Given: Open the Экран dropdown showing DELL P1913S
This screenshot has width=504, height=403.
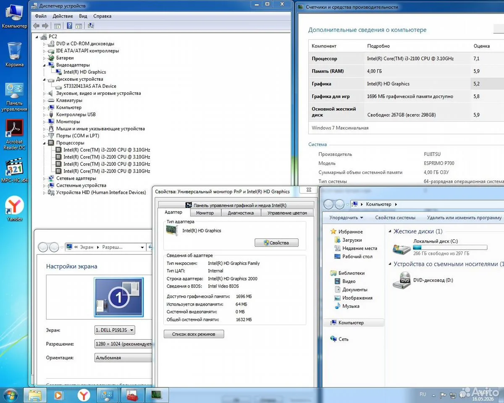Looking at the screenshot, I should [115, 330].
